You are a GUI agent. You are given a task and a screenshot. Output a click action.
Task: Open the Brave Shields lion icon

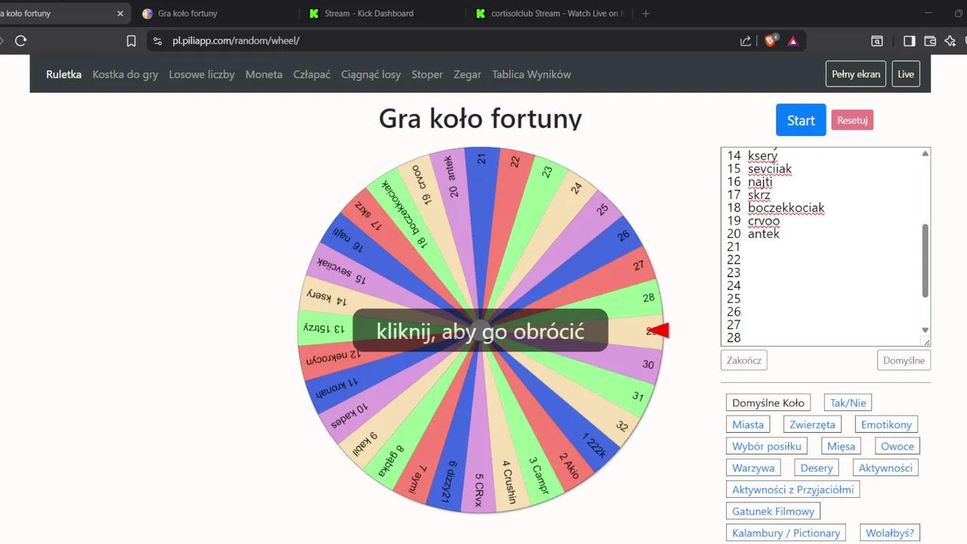771,41
